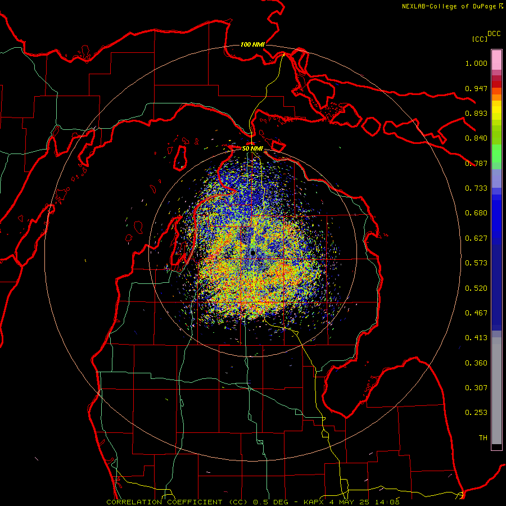Click the 0.893 color scale value
Screen dimensions: 506x506
tap(476, 113)
